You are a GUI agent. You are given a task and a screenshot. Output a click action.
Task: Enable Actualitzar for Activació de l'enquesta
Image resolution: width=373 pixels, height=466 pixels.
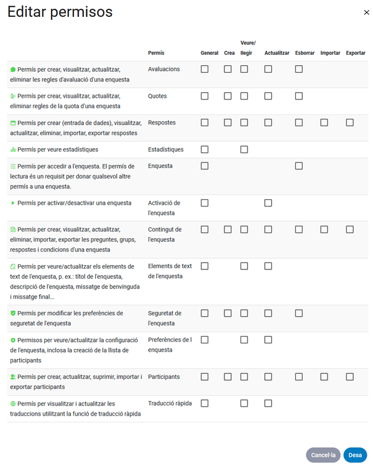[x=268, y=203]
